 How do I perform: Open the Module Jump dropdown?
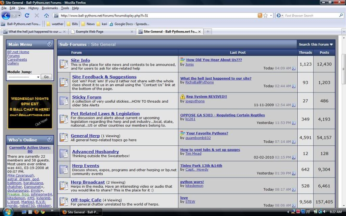click(x=24, y=77)
